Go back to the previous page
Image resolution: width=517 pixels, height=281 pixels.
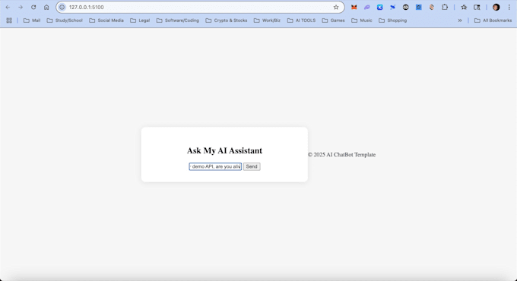point(8,8)
